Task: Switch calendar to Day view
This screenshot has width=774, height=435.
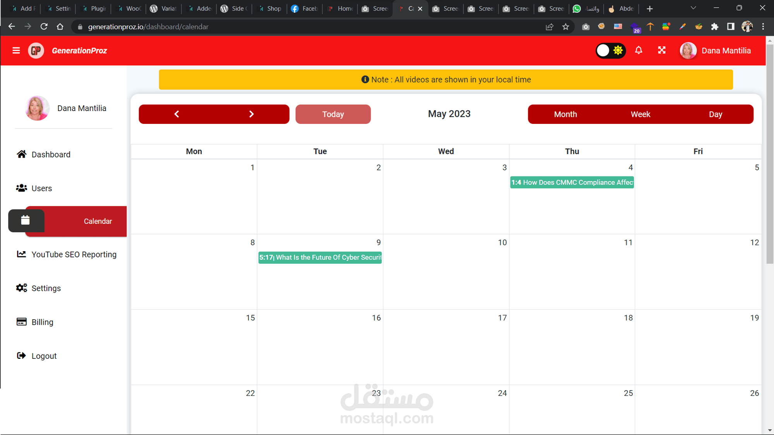Action: pyautogui.click(x=715, y=114)
